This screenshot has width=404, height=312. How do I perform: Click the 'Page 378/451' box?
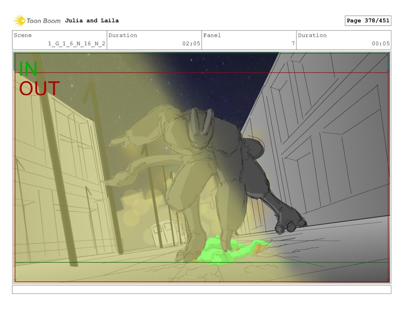point(368,21)
